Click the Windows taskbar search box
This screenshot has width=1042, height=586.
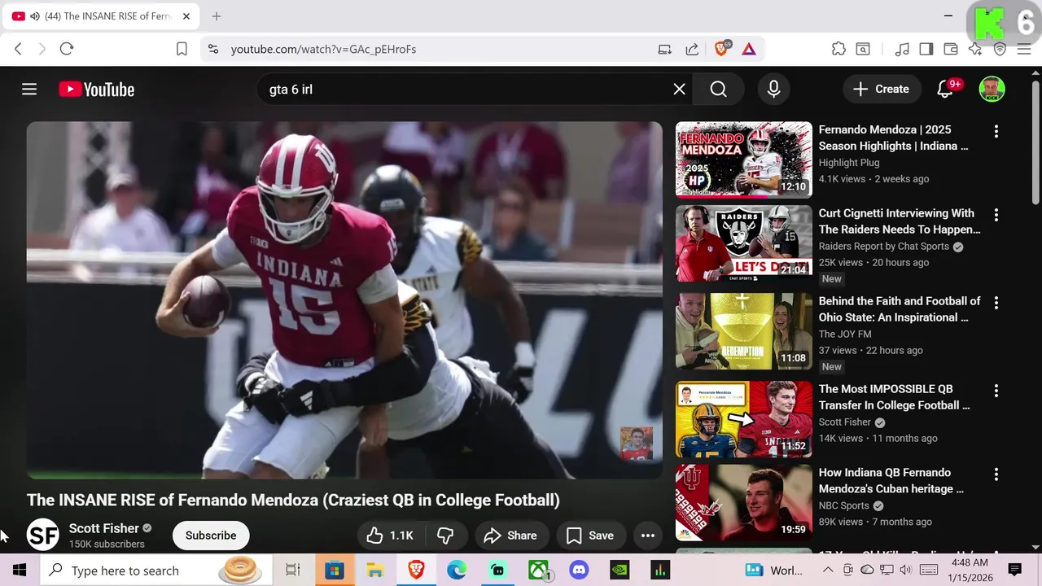(x=155, y=571)
